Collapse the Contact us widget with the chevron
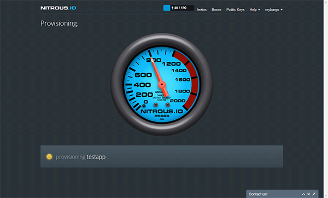 coord(303,194)
